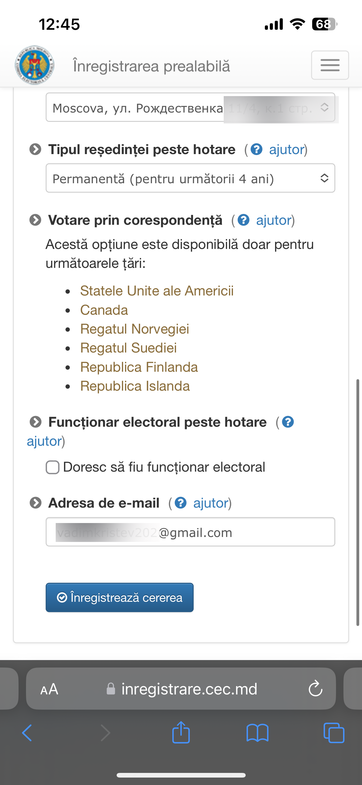Click help icon for Tipul reședinței

click(x=256, y=149)
